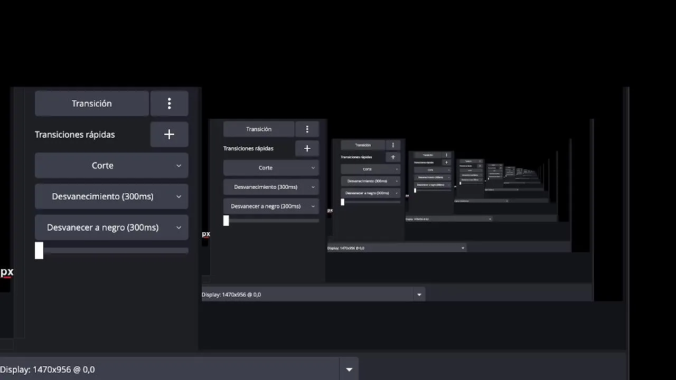This screenshot has height=380, width=676.
Task: Open Desvanecer a negro (300ms) in first nested preview copy
Action: [x=271, y=206]
